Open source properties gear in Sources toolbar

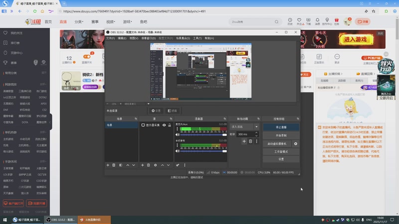click(155, 165)
